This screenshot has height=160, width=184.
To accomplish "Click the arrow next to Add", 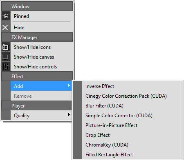I will (69, 85).
